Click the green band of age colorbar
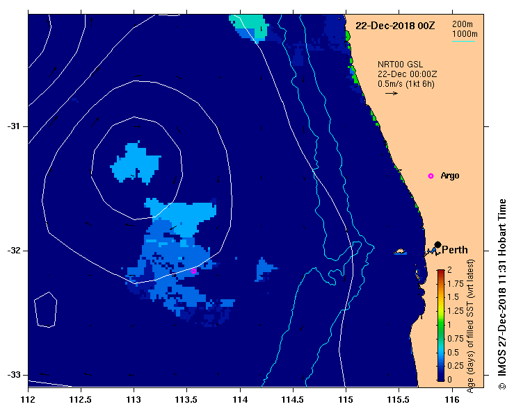Image resolution: width=514 pixels, height=411 pixels. pyautogui.click(x=441, y=325)
